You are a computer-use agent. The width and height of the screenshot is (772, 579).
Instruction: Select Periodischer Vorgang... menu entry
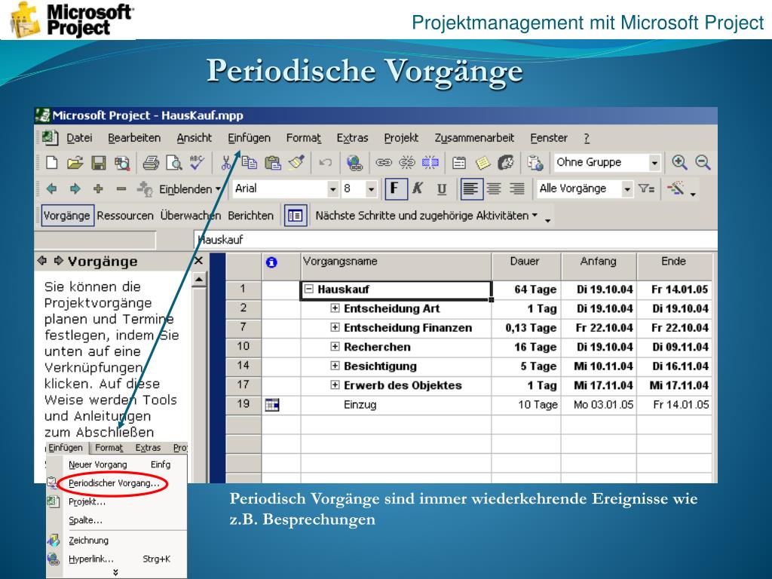(114, 483)
